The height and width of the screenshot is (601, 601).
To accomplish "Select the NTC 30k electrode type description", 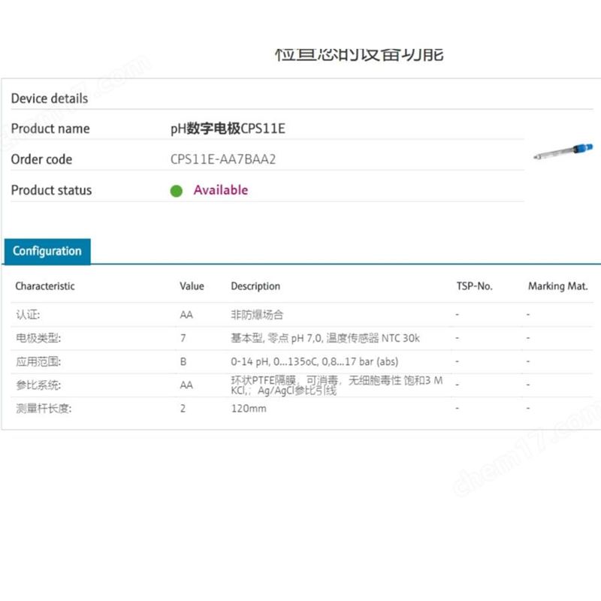I will (x=325, y=338).
